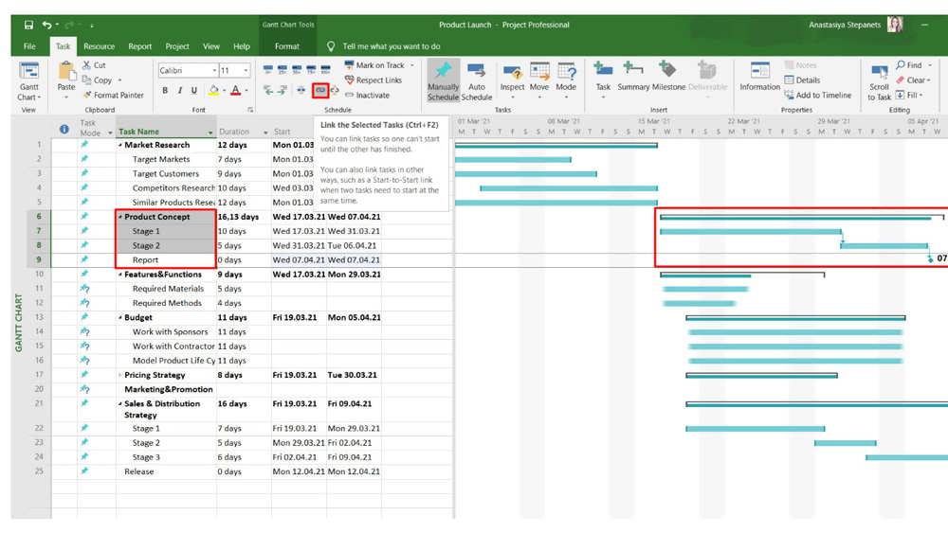Screen dimensions: 948x533
Task: Switch to the Format tab
Action: pyautogui.click(x=286, y=46)
